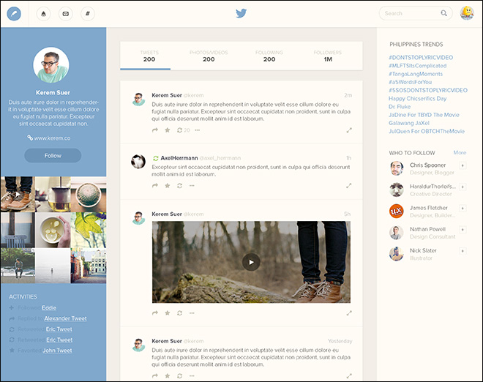Click AxelHerrmann username in feed
The image size is (483, 382).
[x=179, y=158]
